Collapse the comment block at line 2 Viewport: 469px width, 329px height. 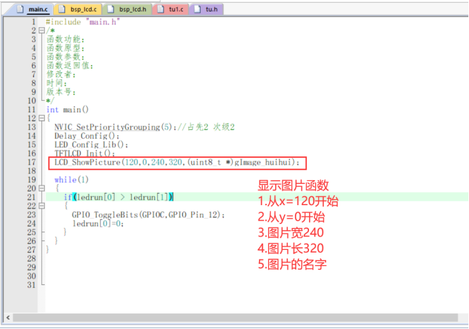41,30
